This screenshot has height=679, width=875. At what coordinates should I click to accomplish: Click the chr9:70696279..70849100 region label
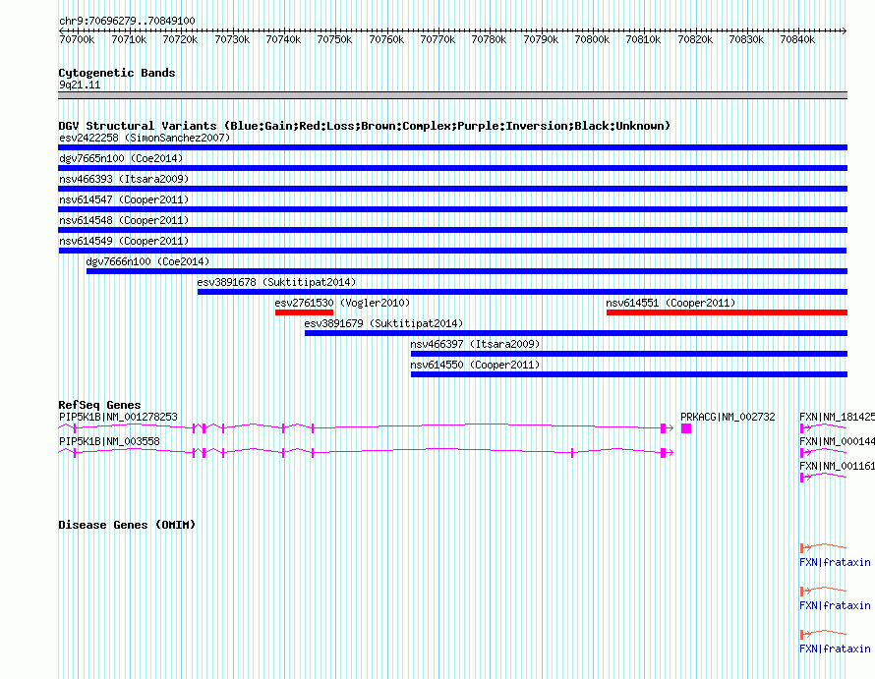point(127,21)
